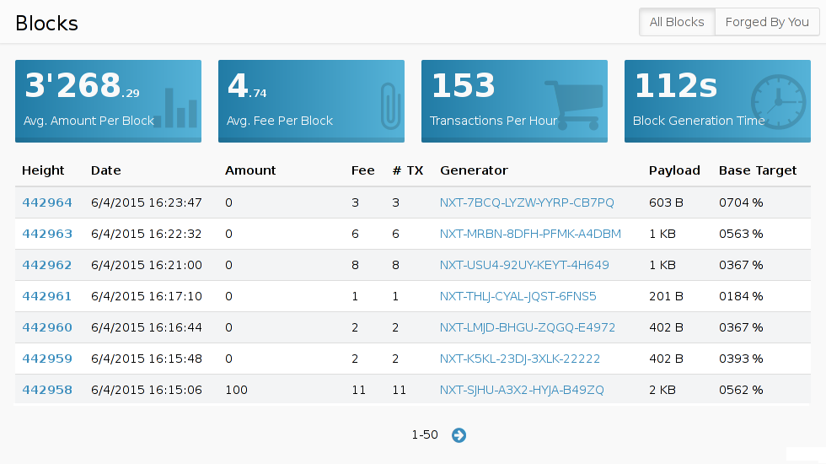View generator NXT-MRBN-8DFH-PFMK-A4DBM
The image size is (826, 464).
530,234
